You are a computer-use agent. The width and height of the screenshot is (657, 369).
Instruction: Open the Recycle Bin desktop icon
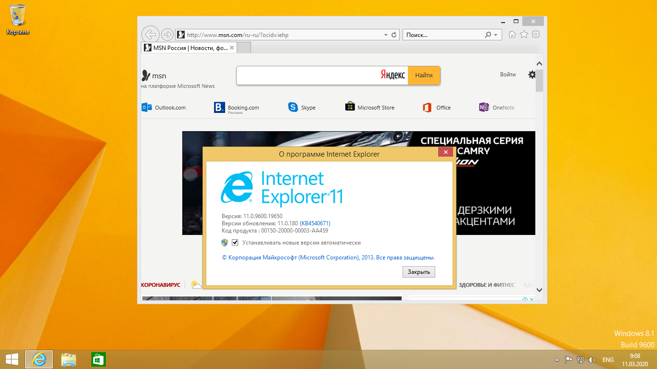[18, 20]
